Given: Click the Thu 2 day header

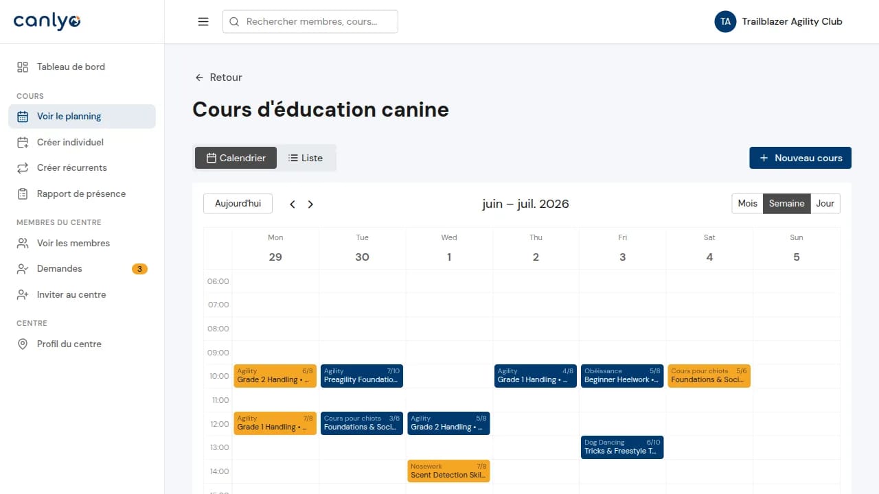Looking at the screenshot, I should (536, 248).
